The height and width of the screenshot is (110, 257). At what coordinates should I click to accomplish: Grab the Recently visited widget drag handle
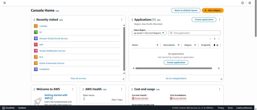(34, 20)
